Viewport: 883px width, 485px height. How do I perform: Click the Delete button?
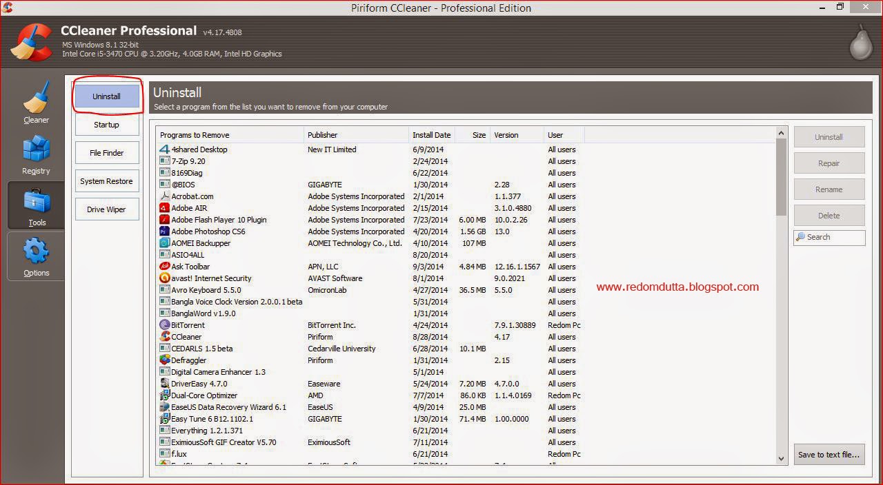click(829, 216)
